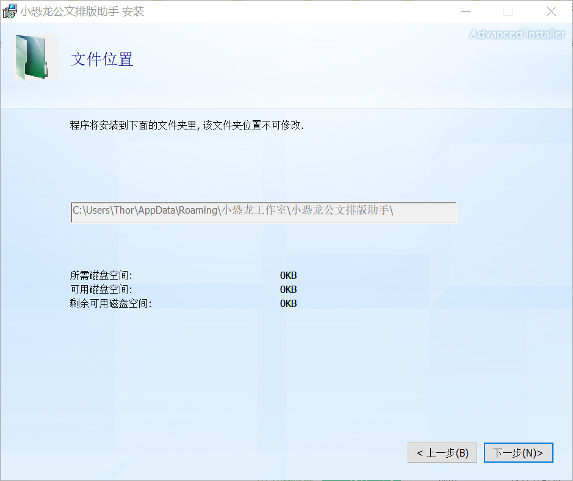Click the 下一步(N) next button

point(518,452)
